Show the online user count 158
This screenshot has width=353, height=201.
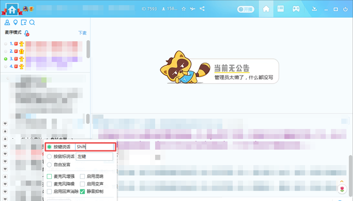[x=170, y=9]
